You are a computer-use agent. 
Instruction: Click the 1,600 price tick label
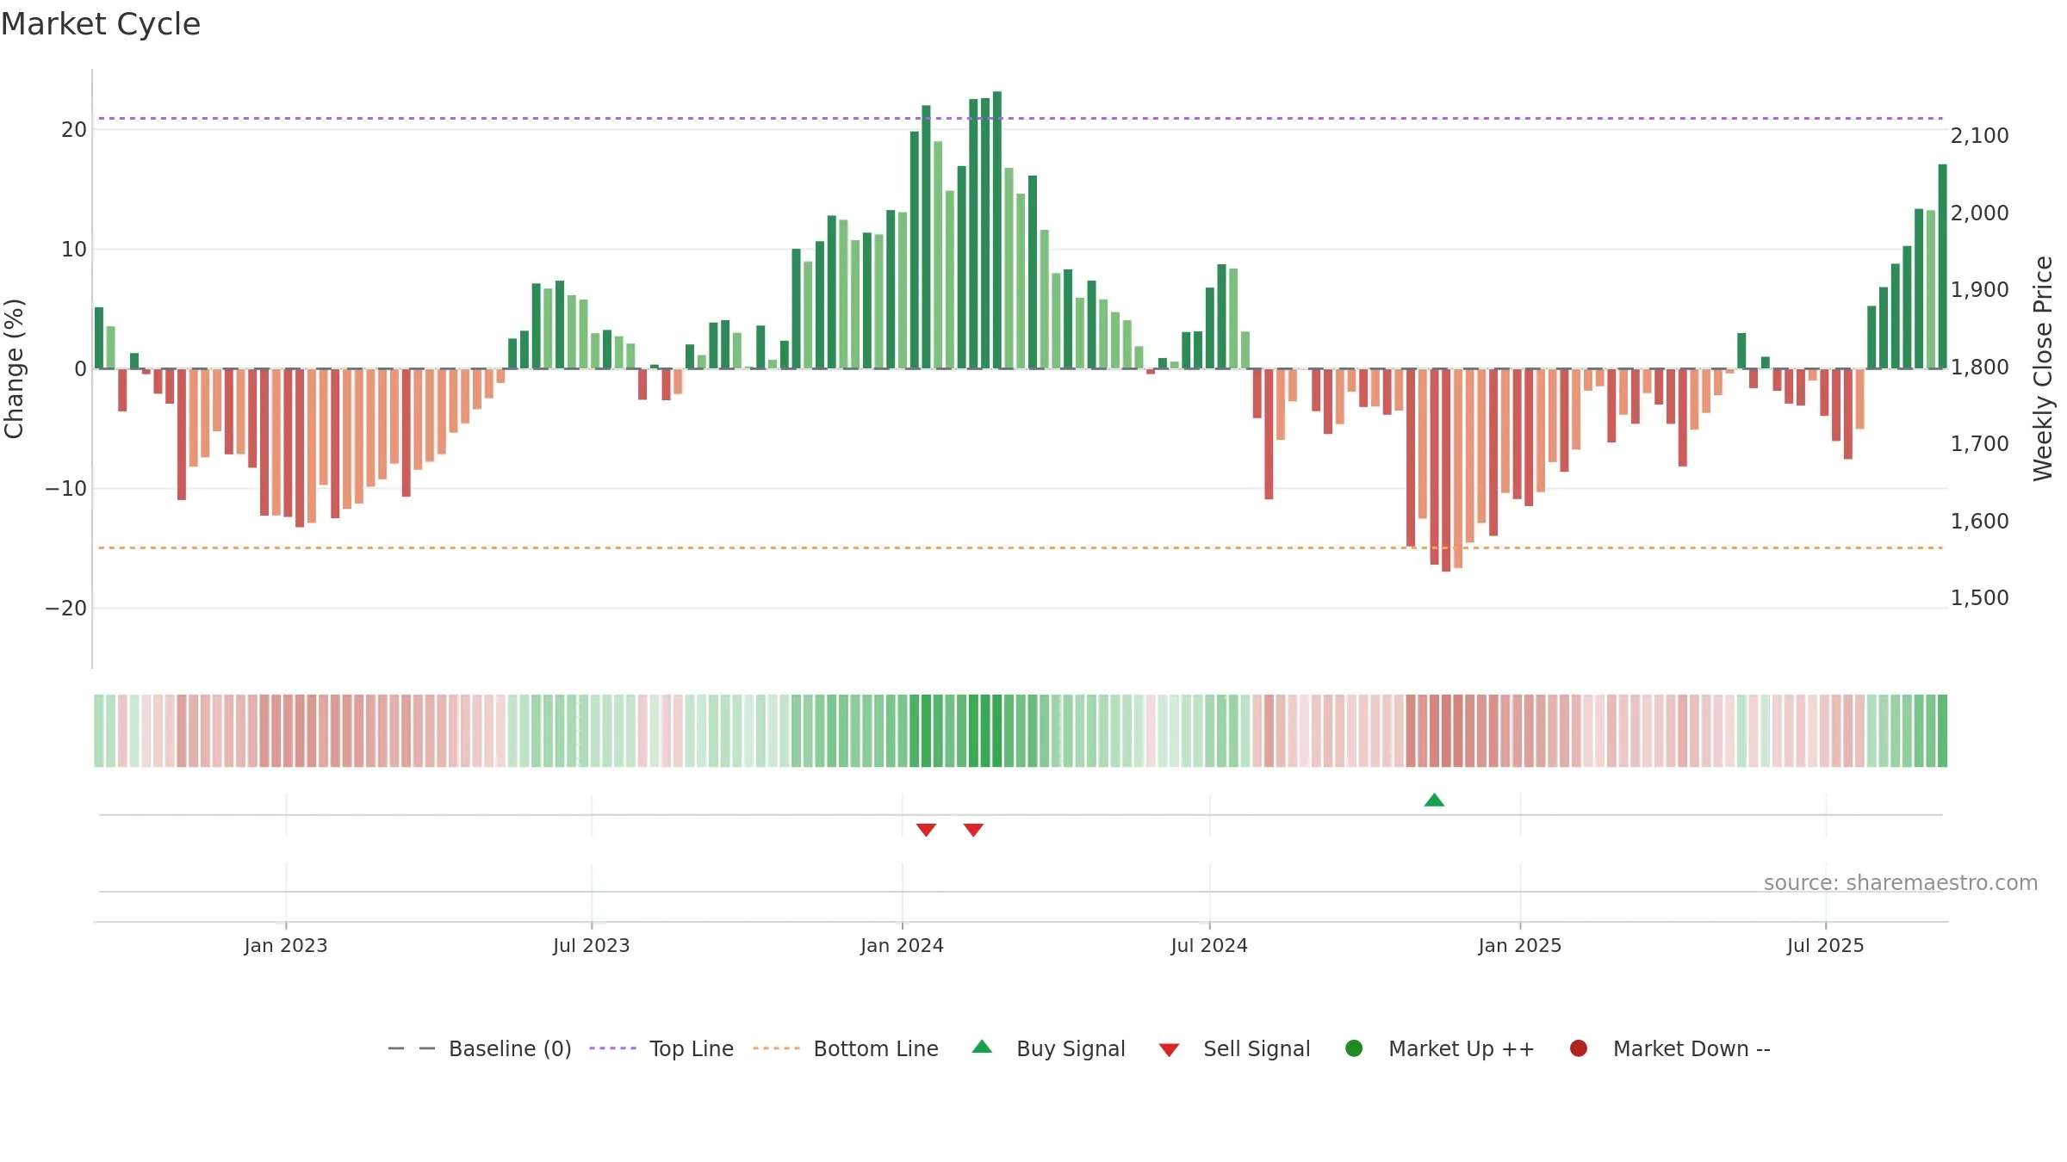click(x=1980, y=521)
